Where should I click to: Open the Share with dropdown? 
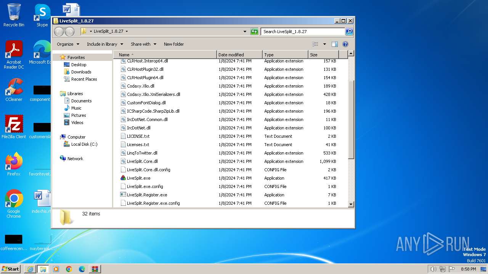(x=143, y=44)
